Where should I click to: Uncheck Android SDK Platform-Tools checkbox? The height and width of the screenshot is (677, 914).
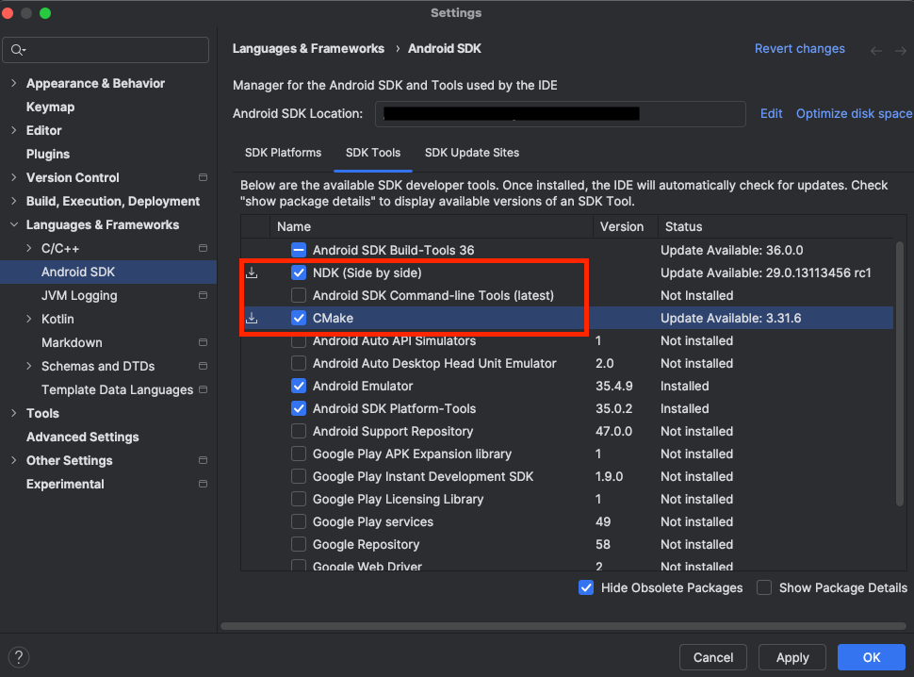(299, 409)
